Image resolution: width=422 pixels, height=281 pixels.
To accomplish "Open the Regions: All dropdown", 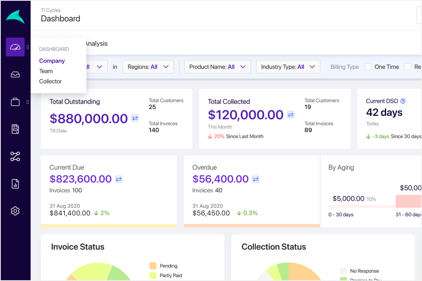I will pos(148,67).
